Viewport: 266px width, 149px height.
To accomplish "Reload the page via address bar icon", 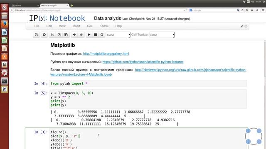I will [187, 10].
